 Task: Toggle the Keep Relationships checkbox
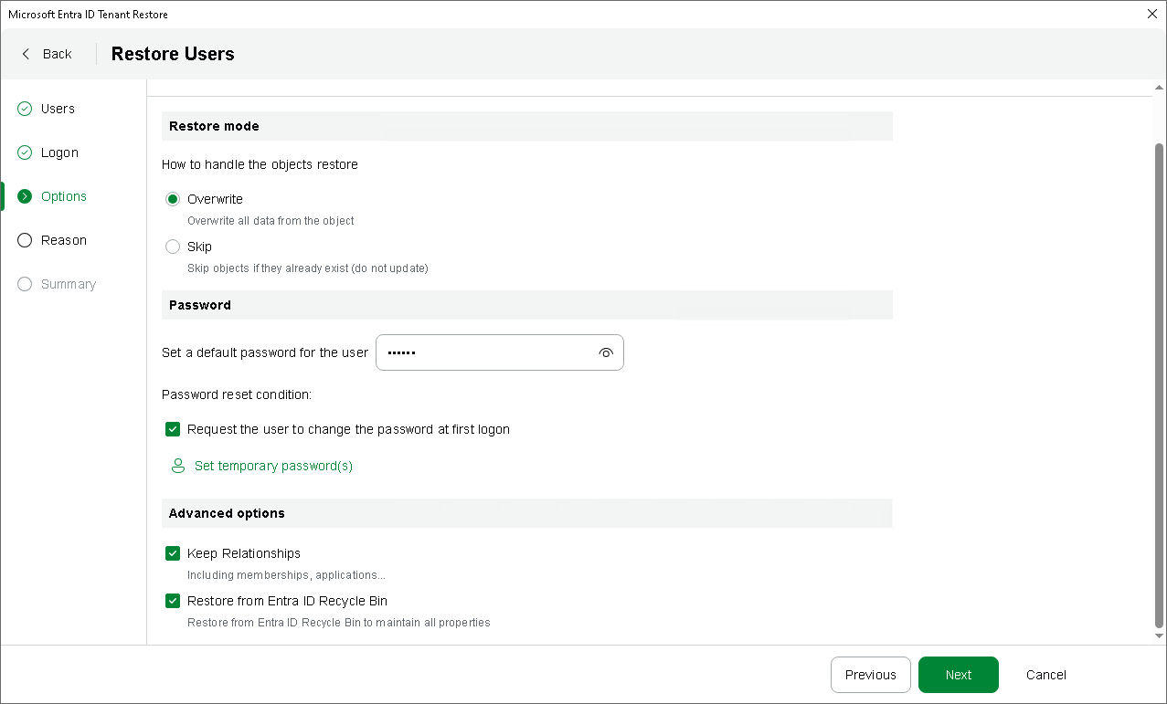173,553
